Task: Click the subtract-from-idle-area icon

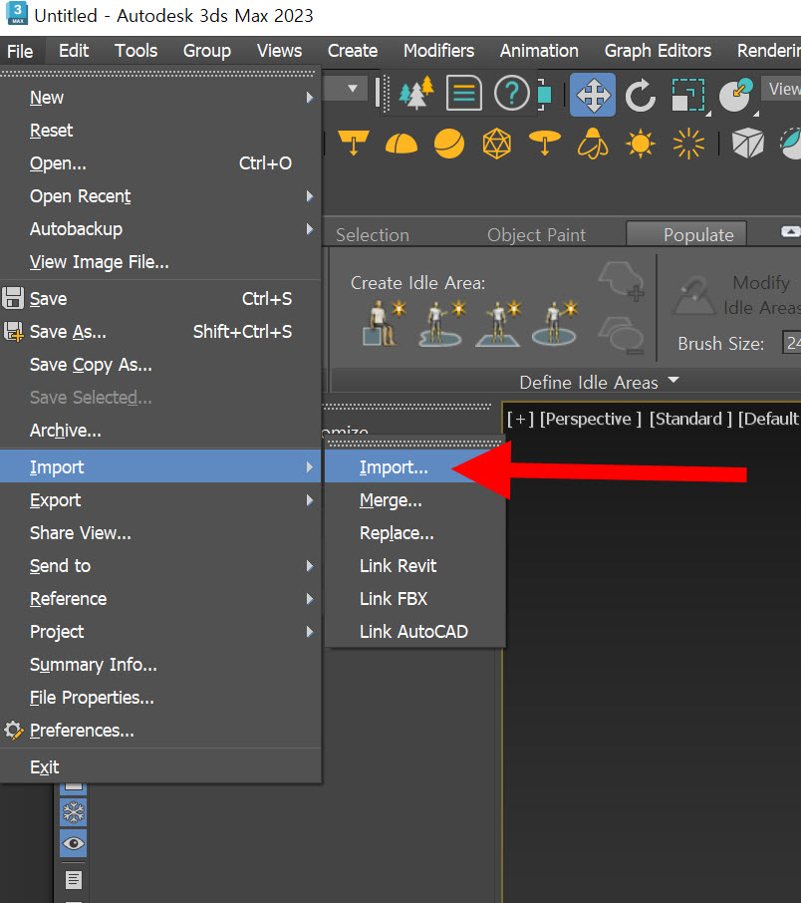Action: [622, 335]
